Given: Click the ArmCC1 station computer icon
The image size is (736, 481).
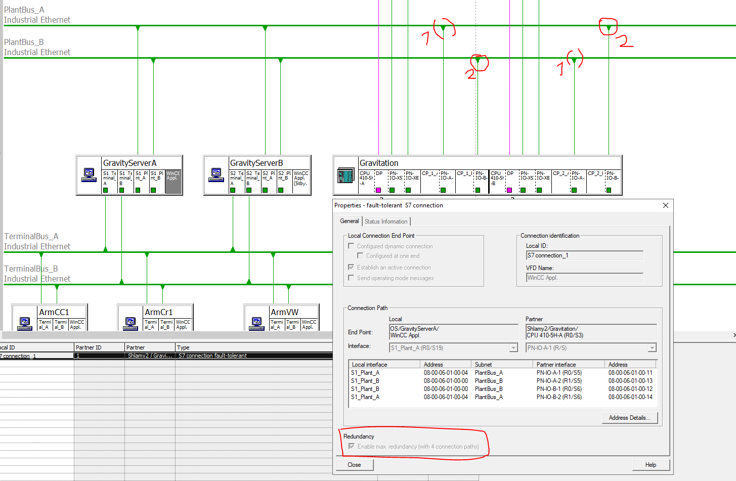Looking at the screenshot, I should pyautogui.click(x=25, y=322).
